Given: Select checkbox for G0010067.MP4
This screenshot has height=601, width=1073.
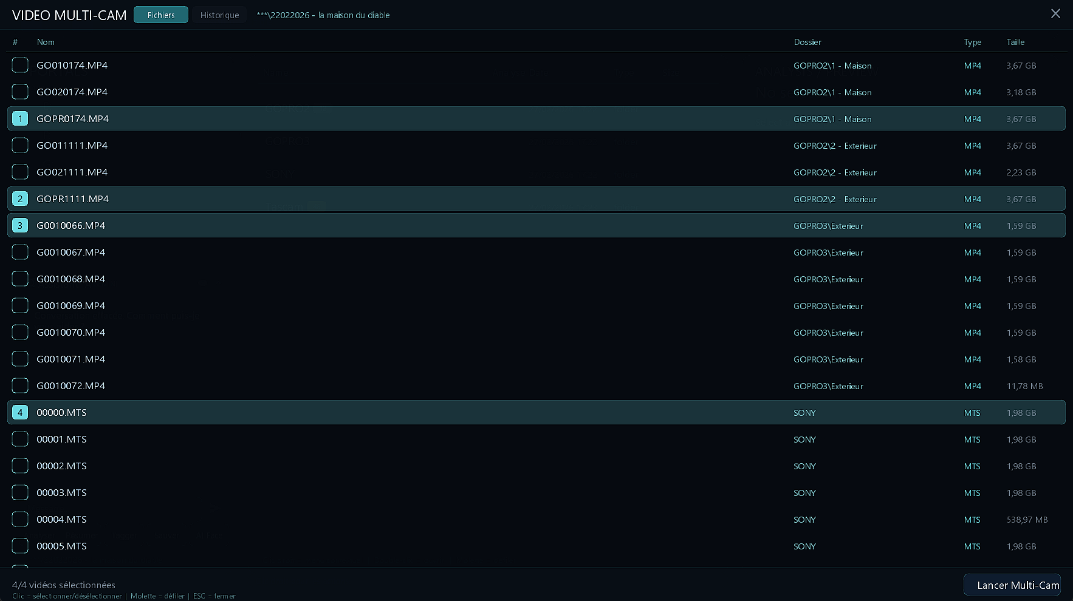Looking at the screenshot, I should (20, 252).
